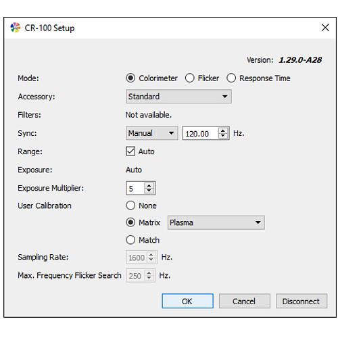The height and width of the screenshot is (338, 338).
Task: Click the Exposure Multiplier value field
Action: pos(135,188)
